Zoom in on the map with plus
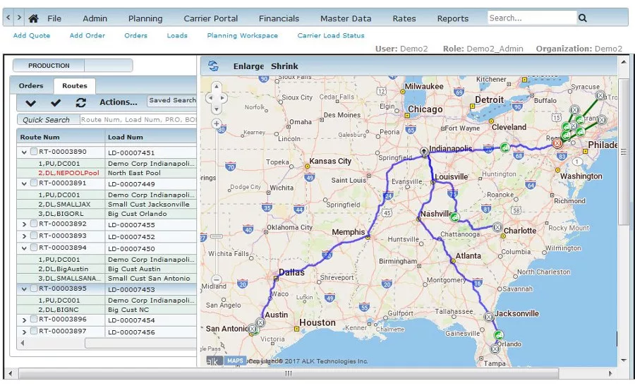 (217, 123)
